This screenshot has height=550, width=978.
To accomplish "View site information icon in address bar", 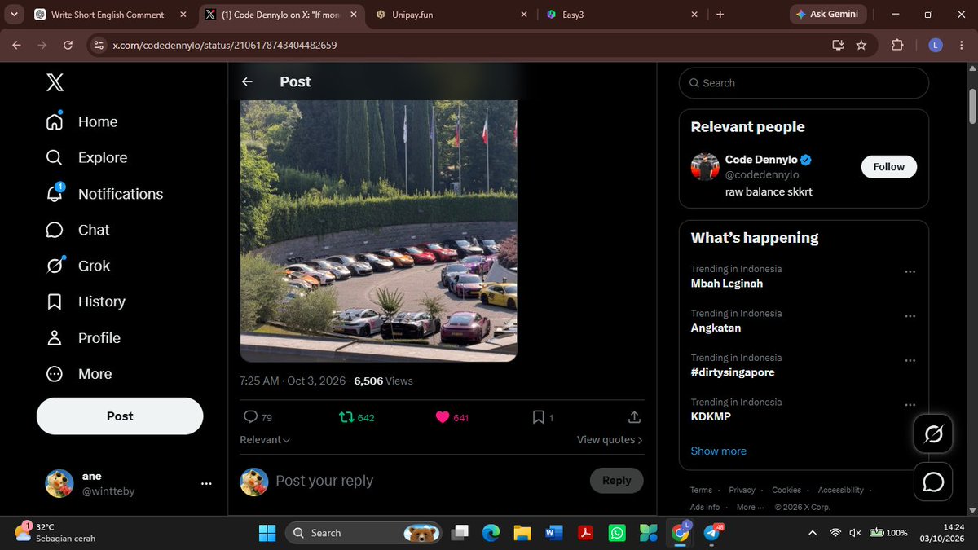I will (99, 45).
